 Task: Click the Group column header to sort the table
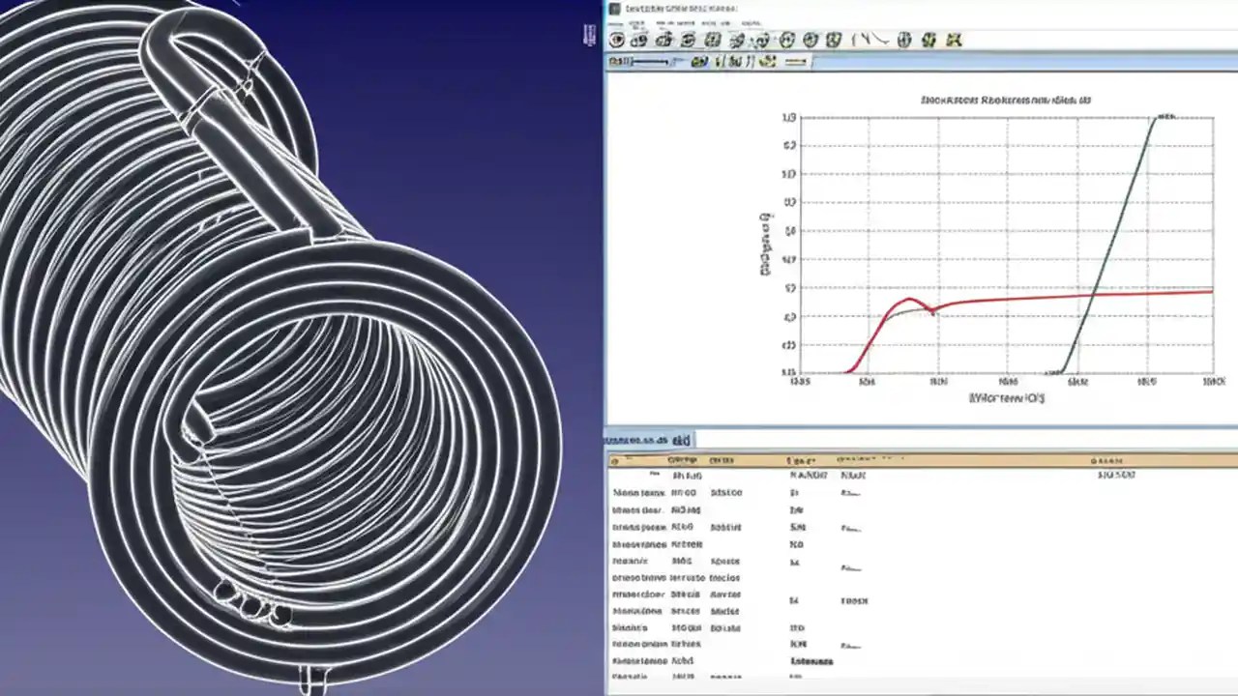(x=684, y=461)
